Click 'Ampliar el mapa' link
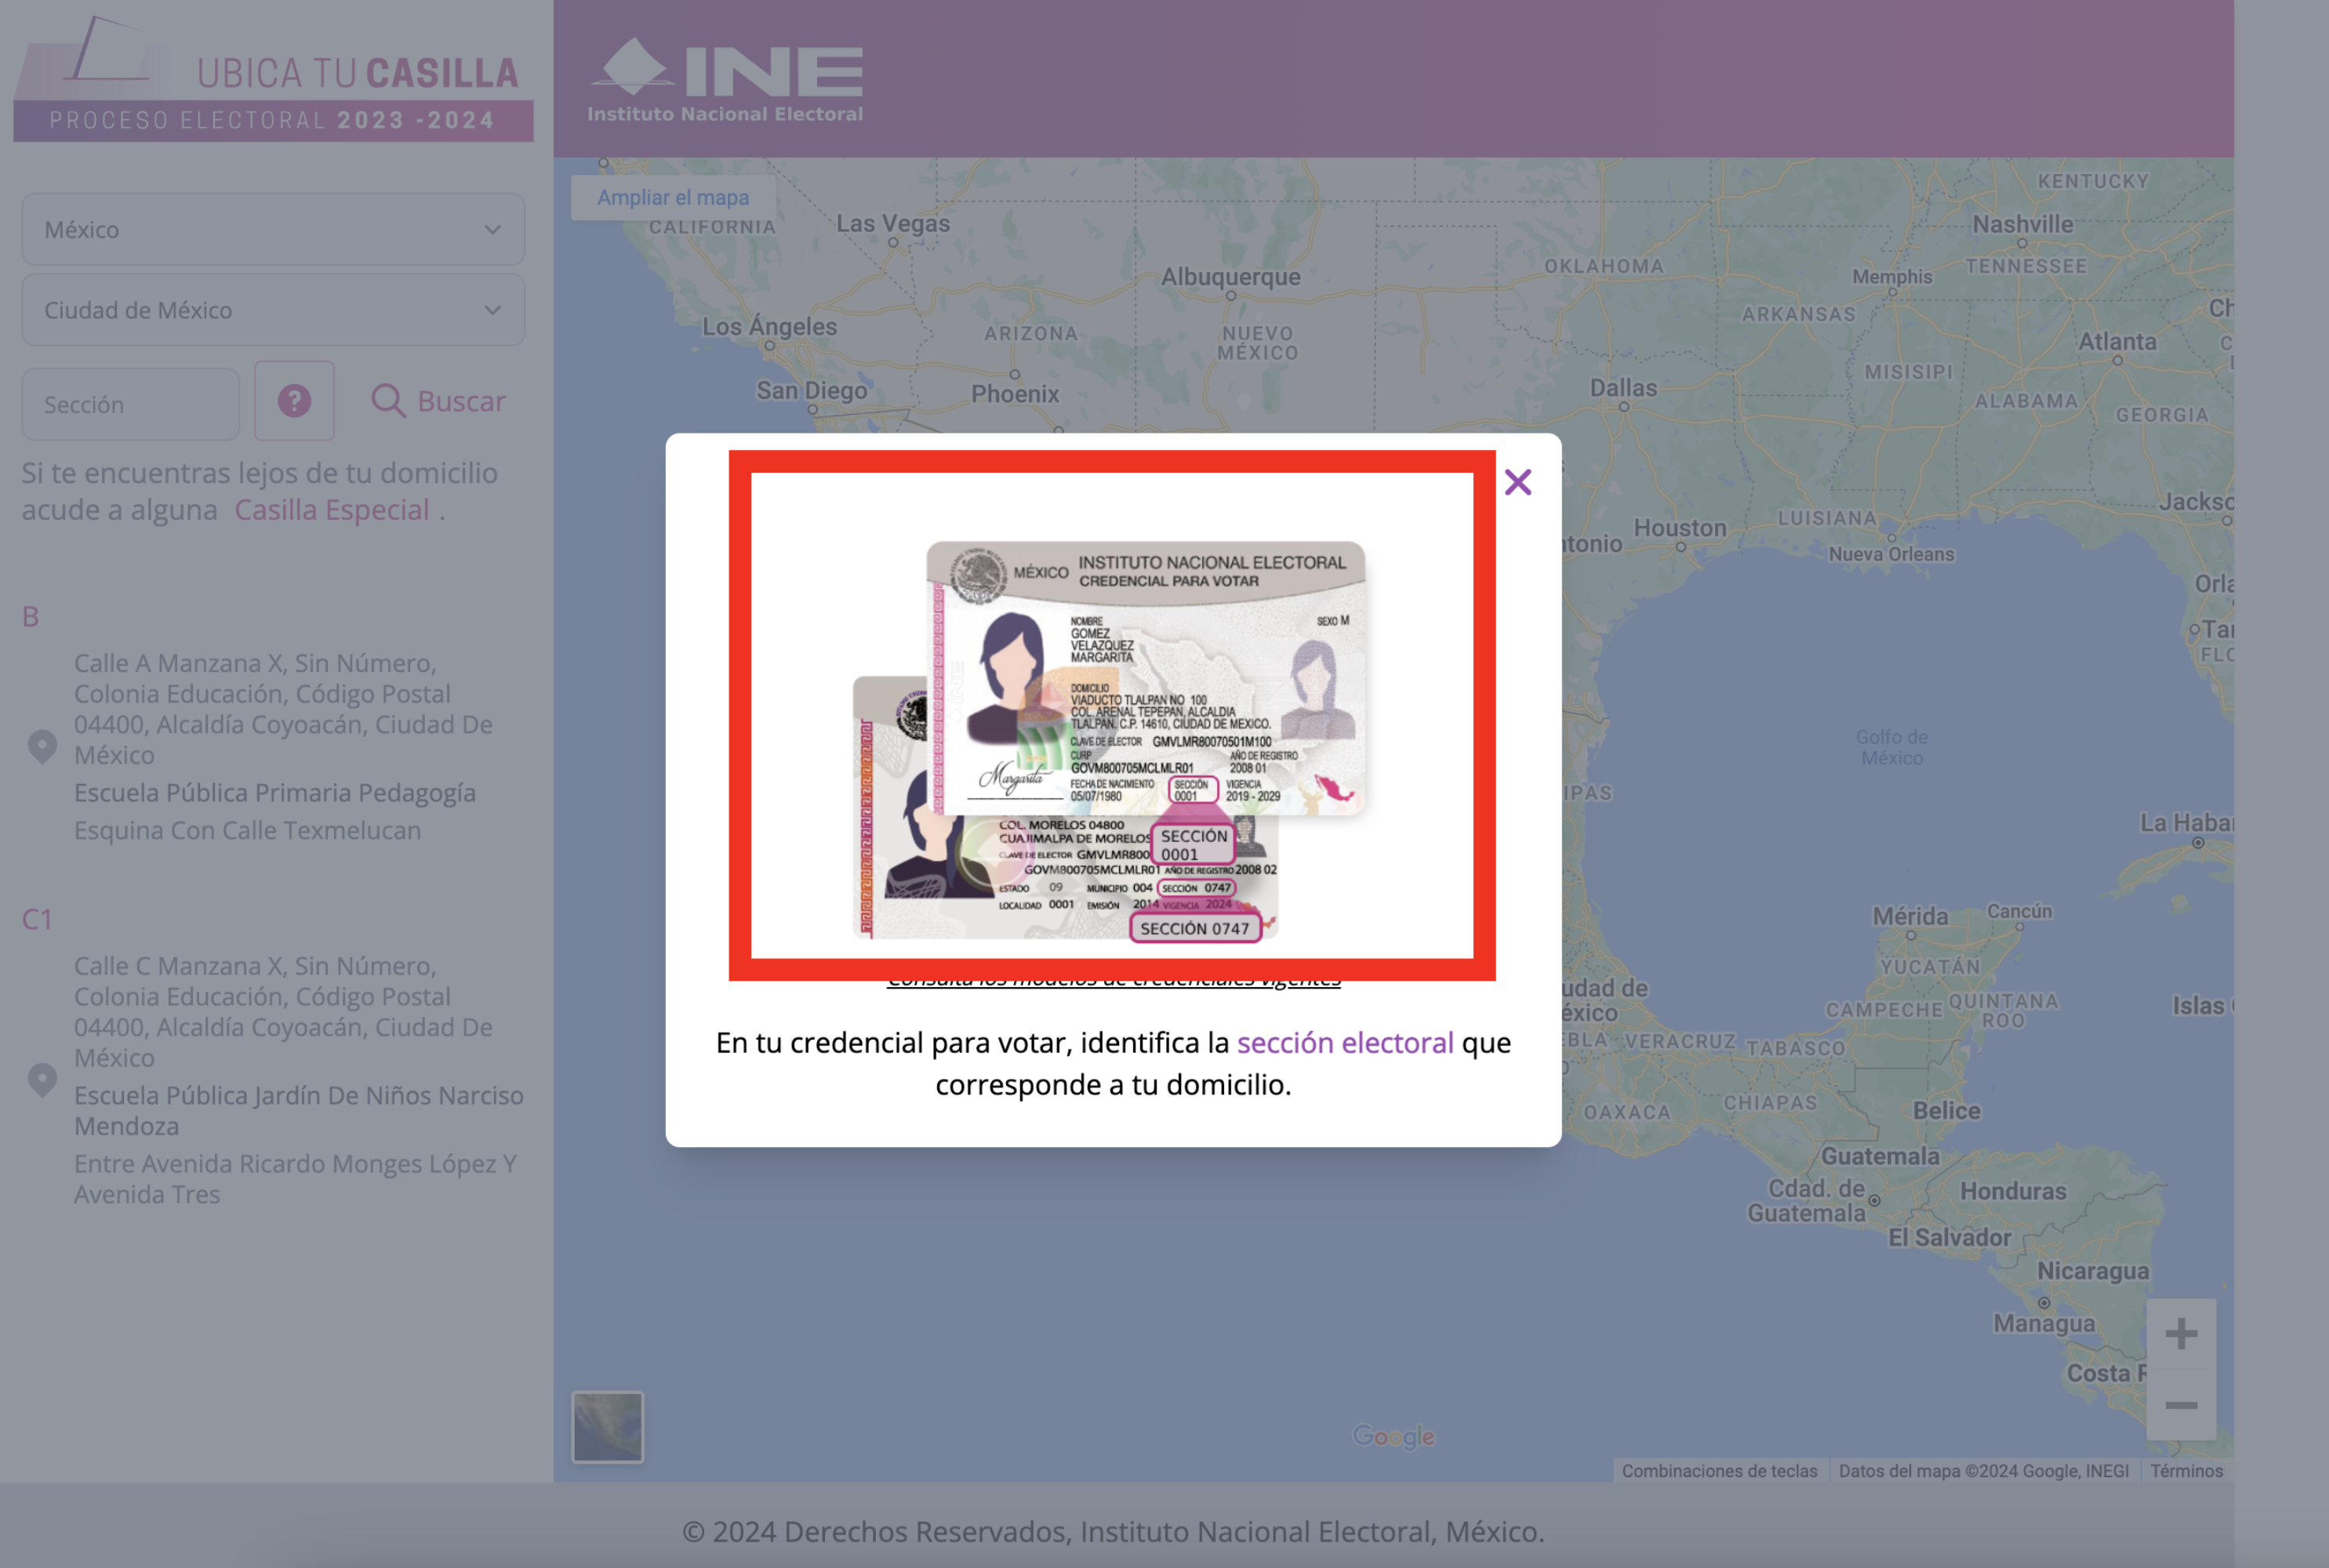The height and width of the screenshot is (1568, 2329). pyautogui.click(x=673, y=198)
